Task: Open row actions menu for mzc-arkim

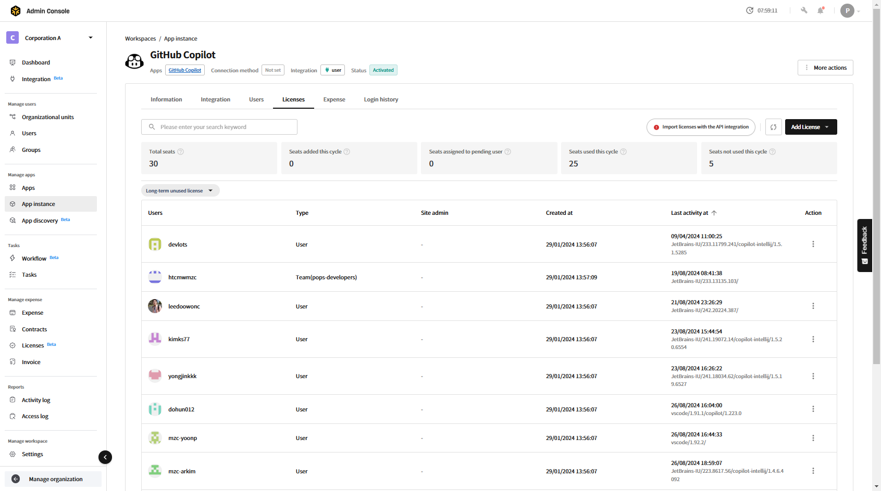Action: [813, 471]
